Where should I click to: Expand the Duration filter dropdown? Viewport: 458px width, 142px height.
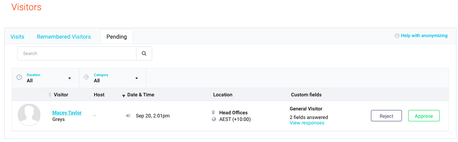[x=45, y=78]
